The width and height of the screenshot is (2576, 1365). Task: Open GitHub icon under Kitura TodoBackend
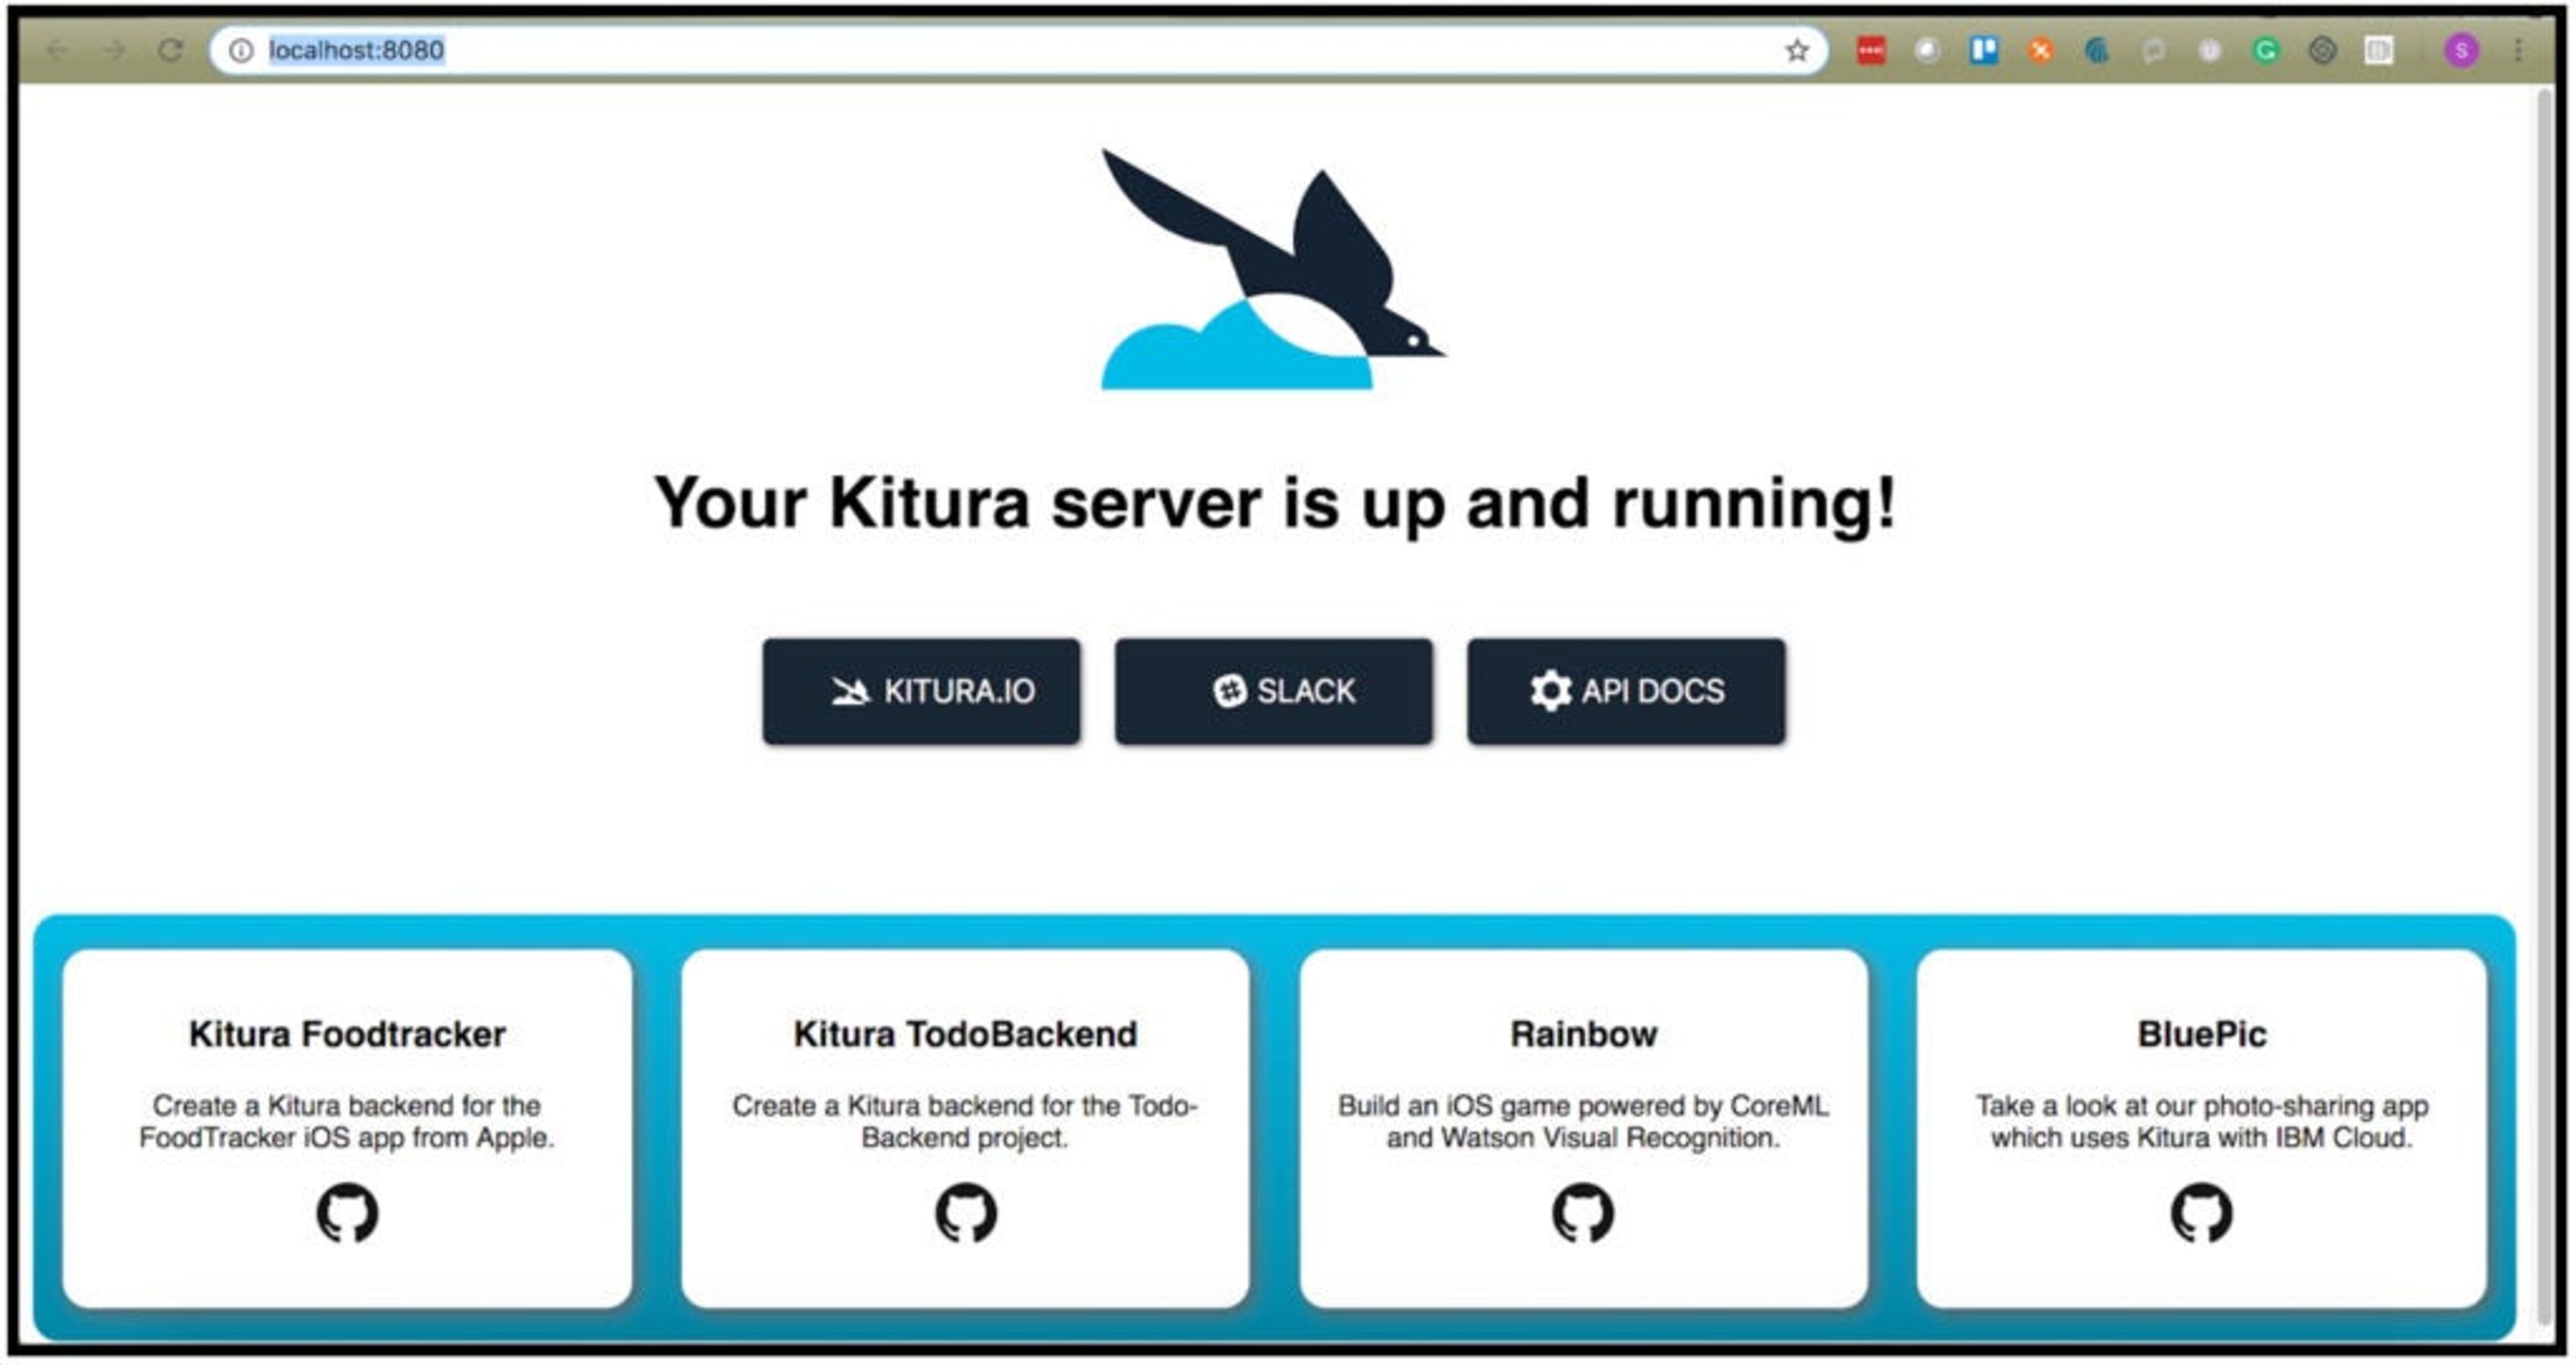coord(965,1213)
